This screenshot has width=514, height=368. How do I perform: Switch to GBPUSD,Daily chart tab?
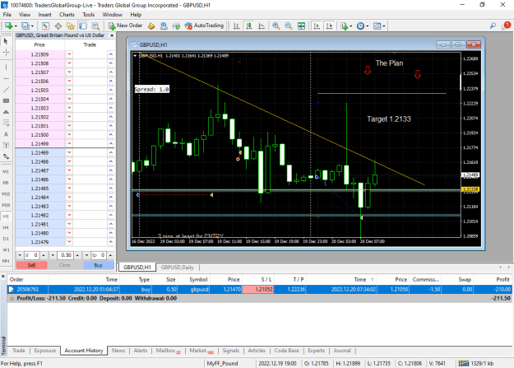click(x=178, y=268)
